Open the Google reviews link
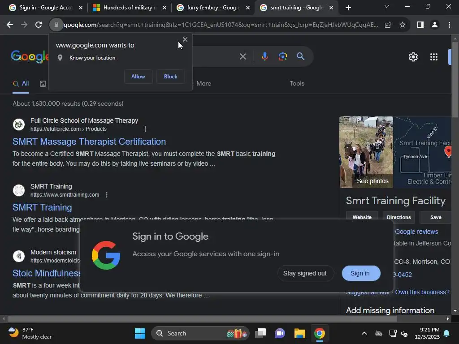 [416, 232]
